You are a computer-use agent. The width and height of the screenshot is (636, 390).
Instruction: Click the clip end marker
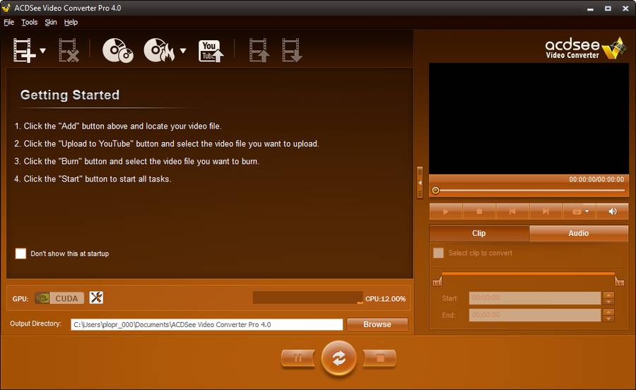[619, 280]
